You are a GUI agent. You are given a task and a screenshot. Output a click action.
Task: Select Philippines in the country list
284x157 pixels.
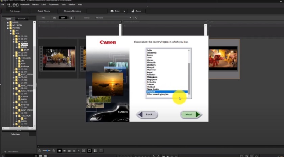pyautogui.click(x=152, y=77)
